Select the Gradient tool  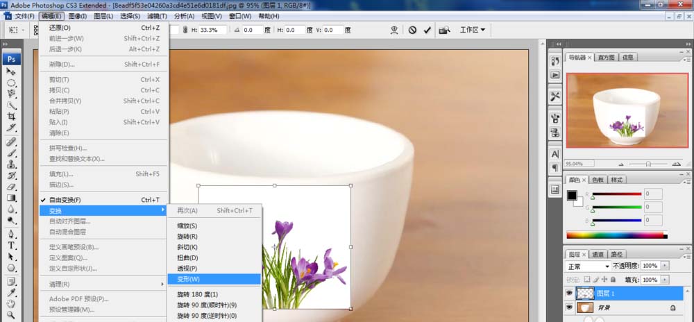point(11,198)
